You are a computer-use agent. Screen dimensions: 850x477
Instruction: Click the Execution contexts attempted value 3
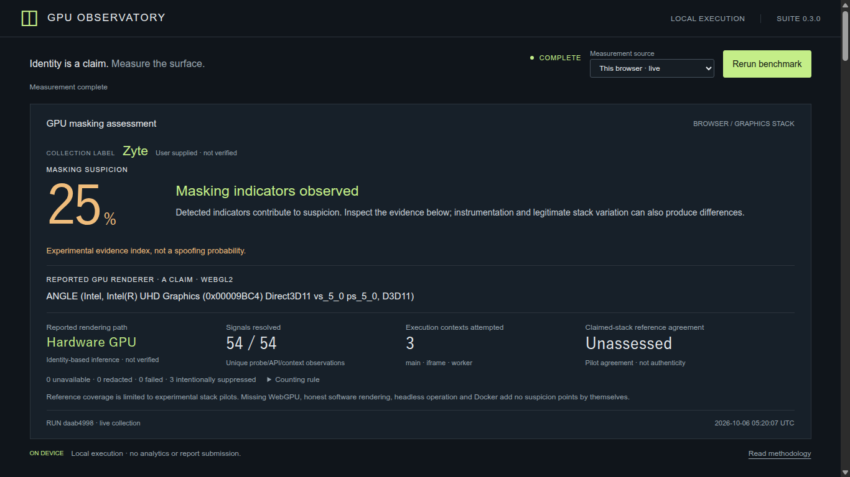tap(410, 343)
